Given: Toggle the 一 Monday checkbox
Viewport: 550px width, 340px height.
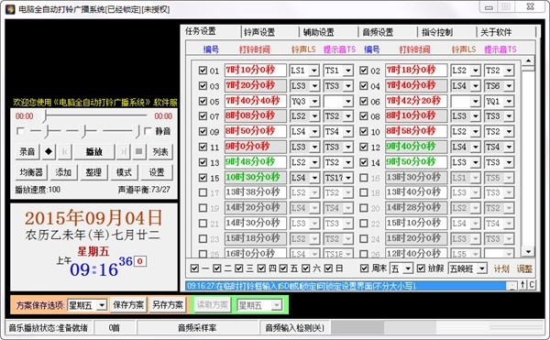Looking at the screenshot, I should point(194,269).
